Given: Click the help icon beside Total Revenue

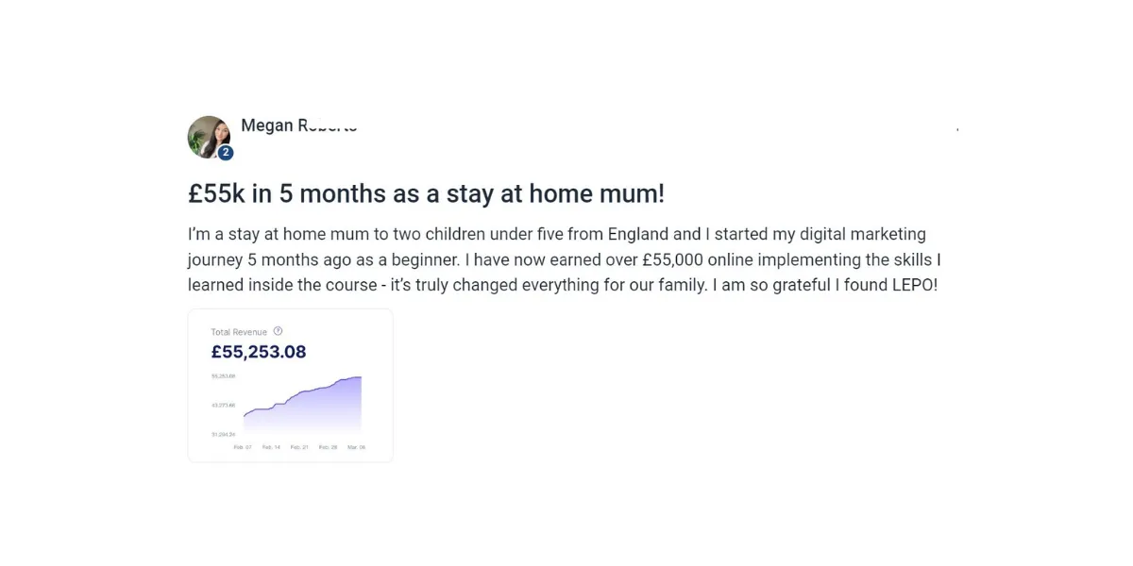Looking at the screenshot, I should 278,331.
